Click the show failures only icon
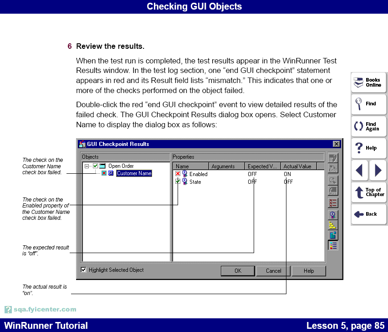Viewport: 388px width, 332px height. [333, 203]
